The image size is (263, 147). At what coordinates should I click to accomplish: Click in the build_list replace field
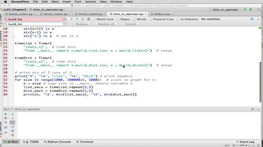35,24
